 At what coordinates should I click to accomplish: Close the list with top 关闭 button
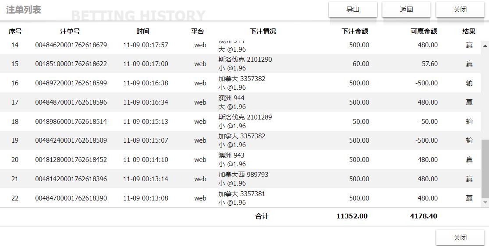tap(460, 10)
